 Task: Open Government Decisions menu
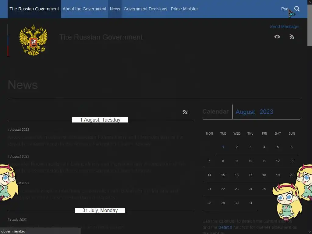click(145, 9)
